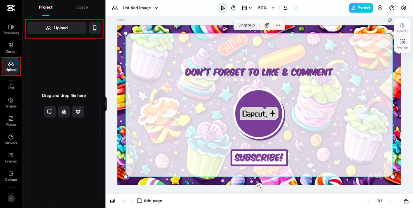Viewport: 413px width, 208px height.
Task: Select the Capcut circle logo on canvas
Action: 259,115
